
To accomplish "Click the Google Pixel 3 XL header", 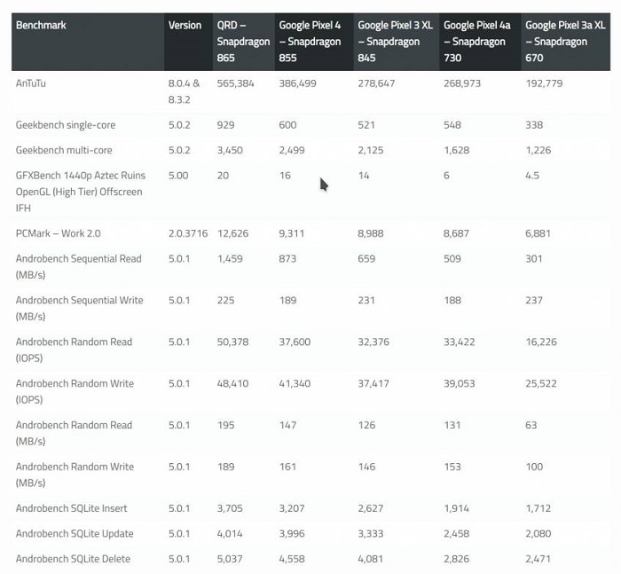I will tap(390, 42).
